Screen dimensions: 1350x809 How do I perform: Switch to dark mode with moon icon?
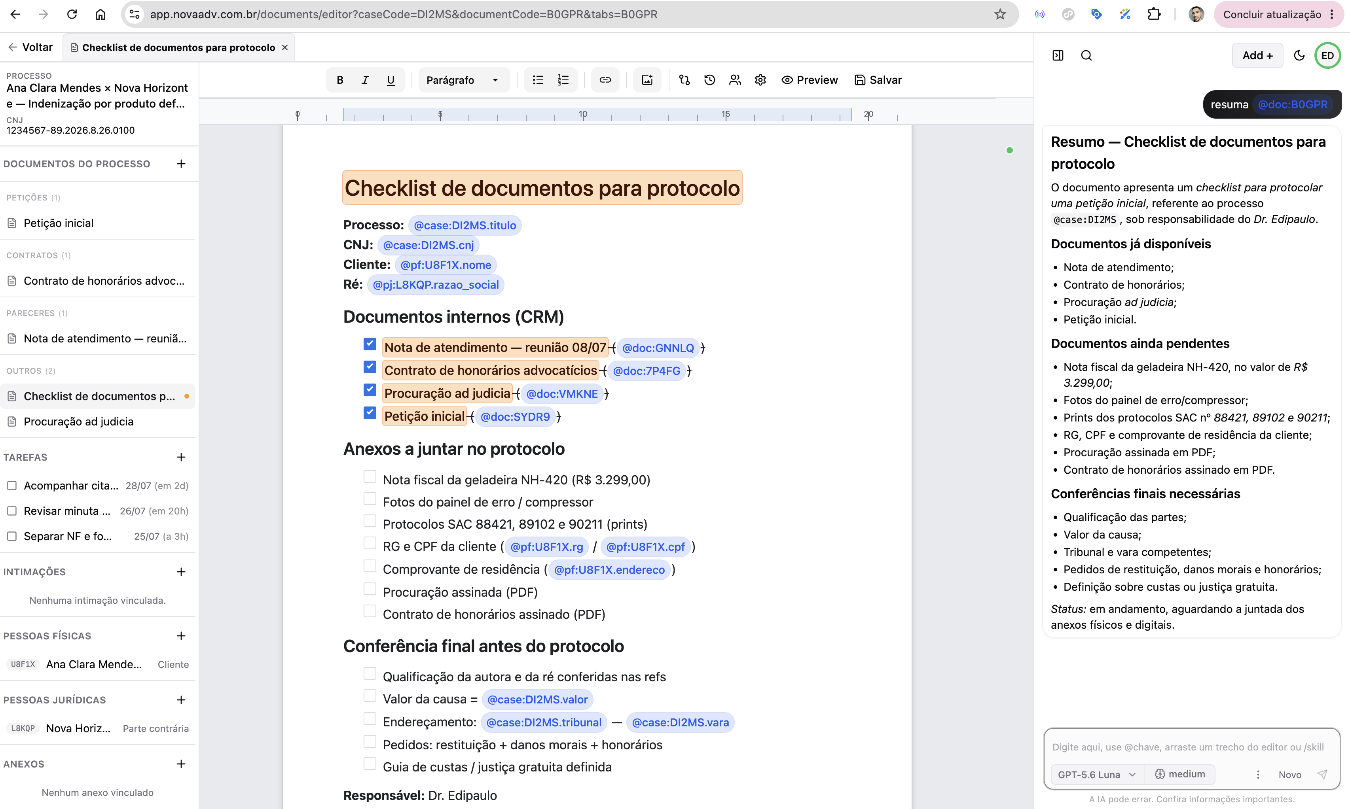click(x=1299, y=56)
